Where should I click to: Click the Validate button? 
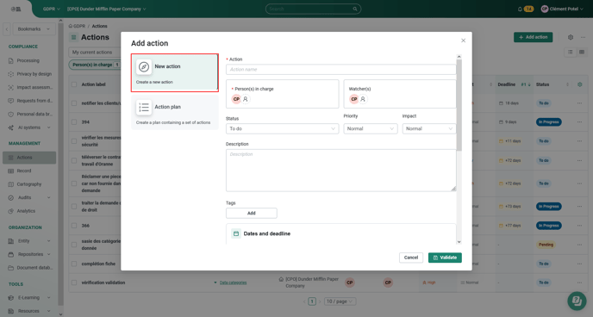(445, 258)
